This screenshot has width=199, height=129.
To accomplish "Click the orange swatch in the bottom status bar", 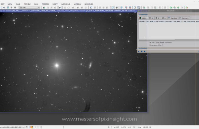I will tap(31, 127).
